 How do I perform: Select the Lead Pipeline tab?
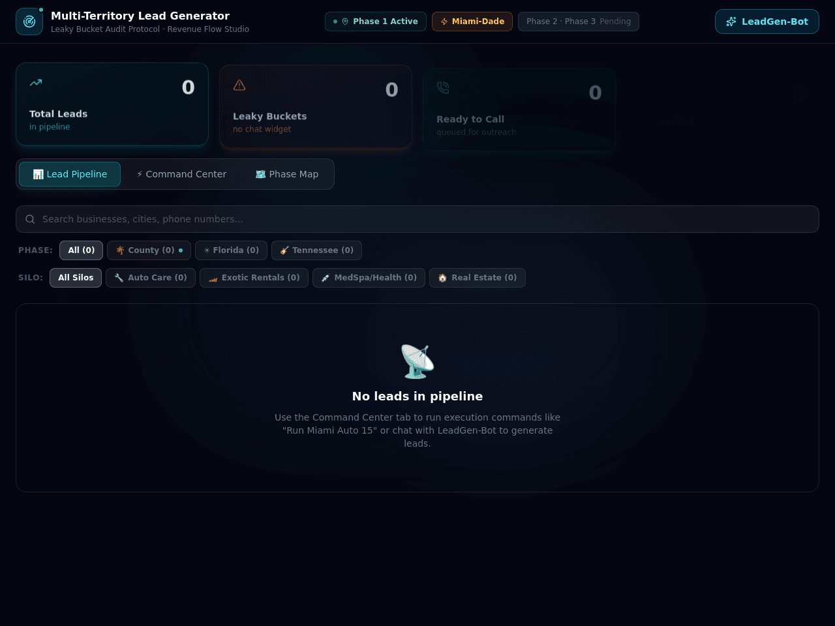point(70,174)
